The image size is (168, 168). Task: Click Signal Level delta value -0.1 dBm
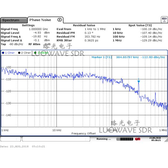click(41, 40)
